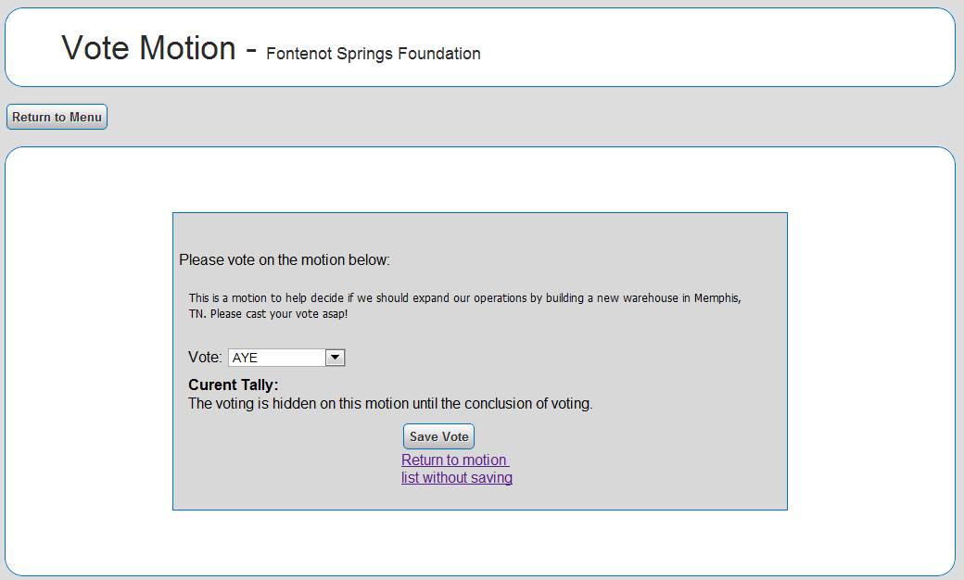Click the Return to Menu button

point(57,117)
